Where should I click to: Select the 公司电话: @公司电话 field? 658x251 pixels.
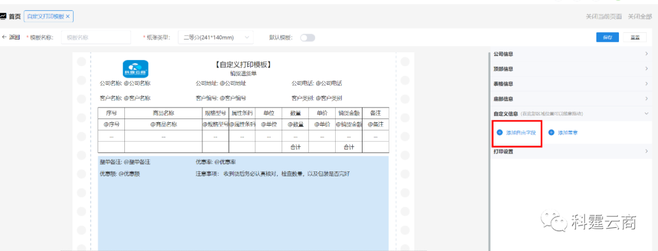(317, 83)
